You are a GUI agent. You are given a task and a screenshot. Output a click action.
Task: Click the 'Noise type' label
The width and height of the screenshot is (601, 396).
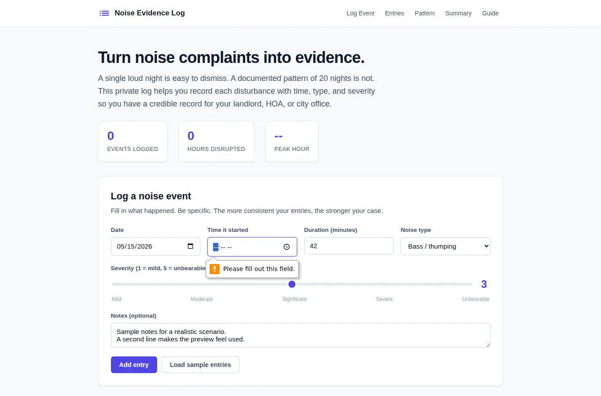416,230
